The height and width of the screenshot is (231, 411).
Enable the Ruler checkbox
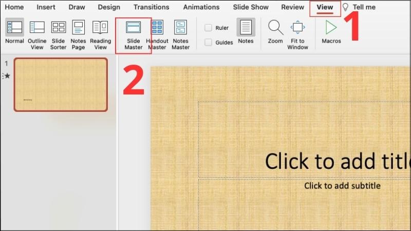(208, 28)
